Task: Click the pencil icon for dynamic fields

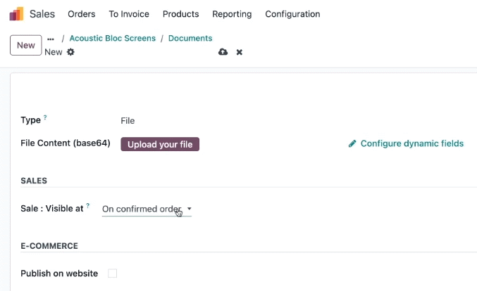Action: pyautogui.click(x=352, y=143)
